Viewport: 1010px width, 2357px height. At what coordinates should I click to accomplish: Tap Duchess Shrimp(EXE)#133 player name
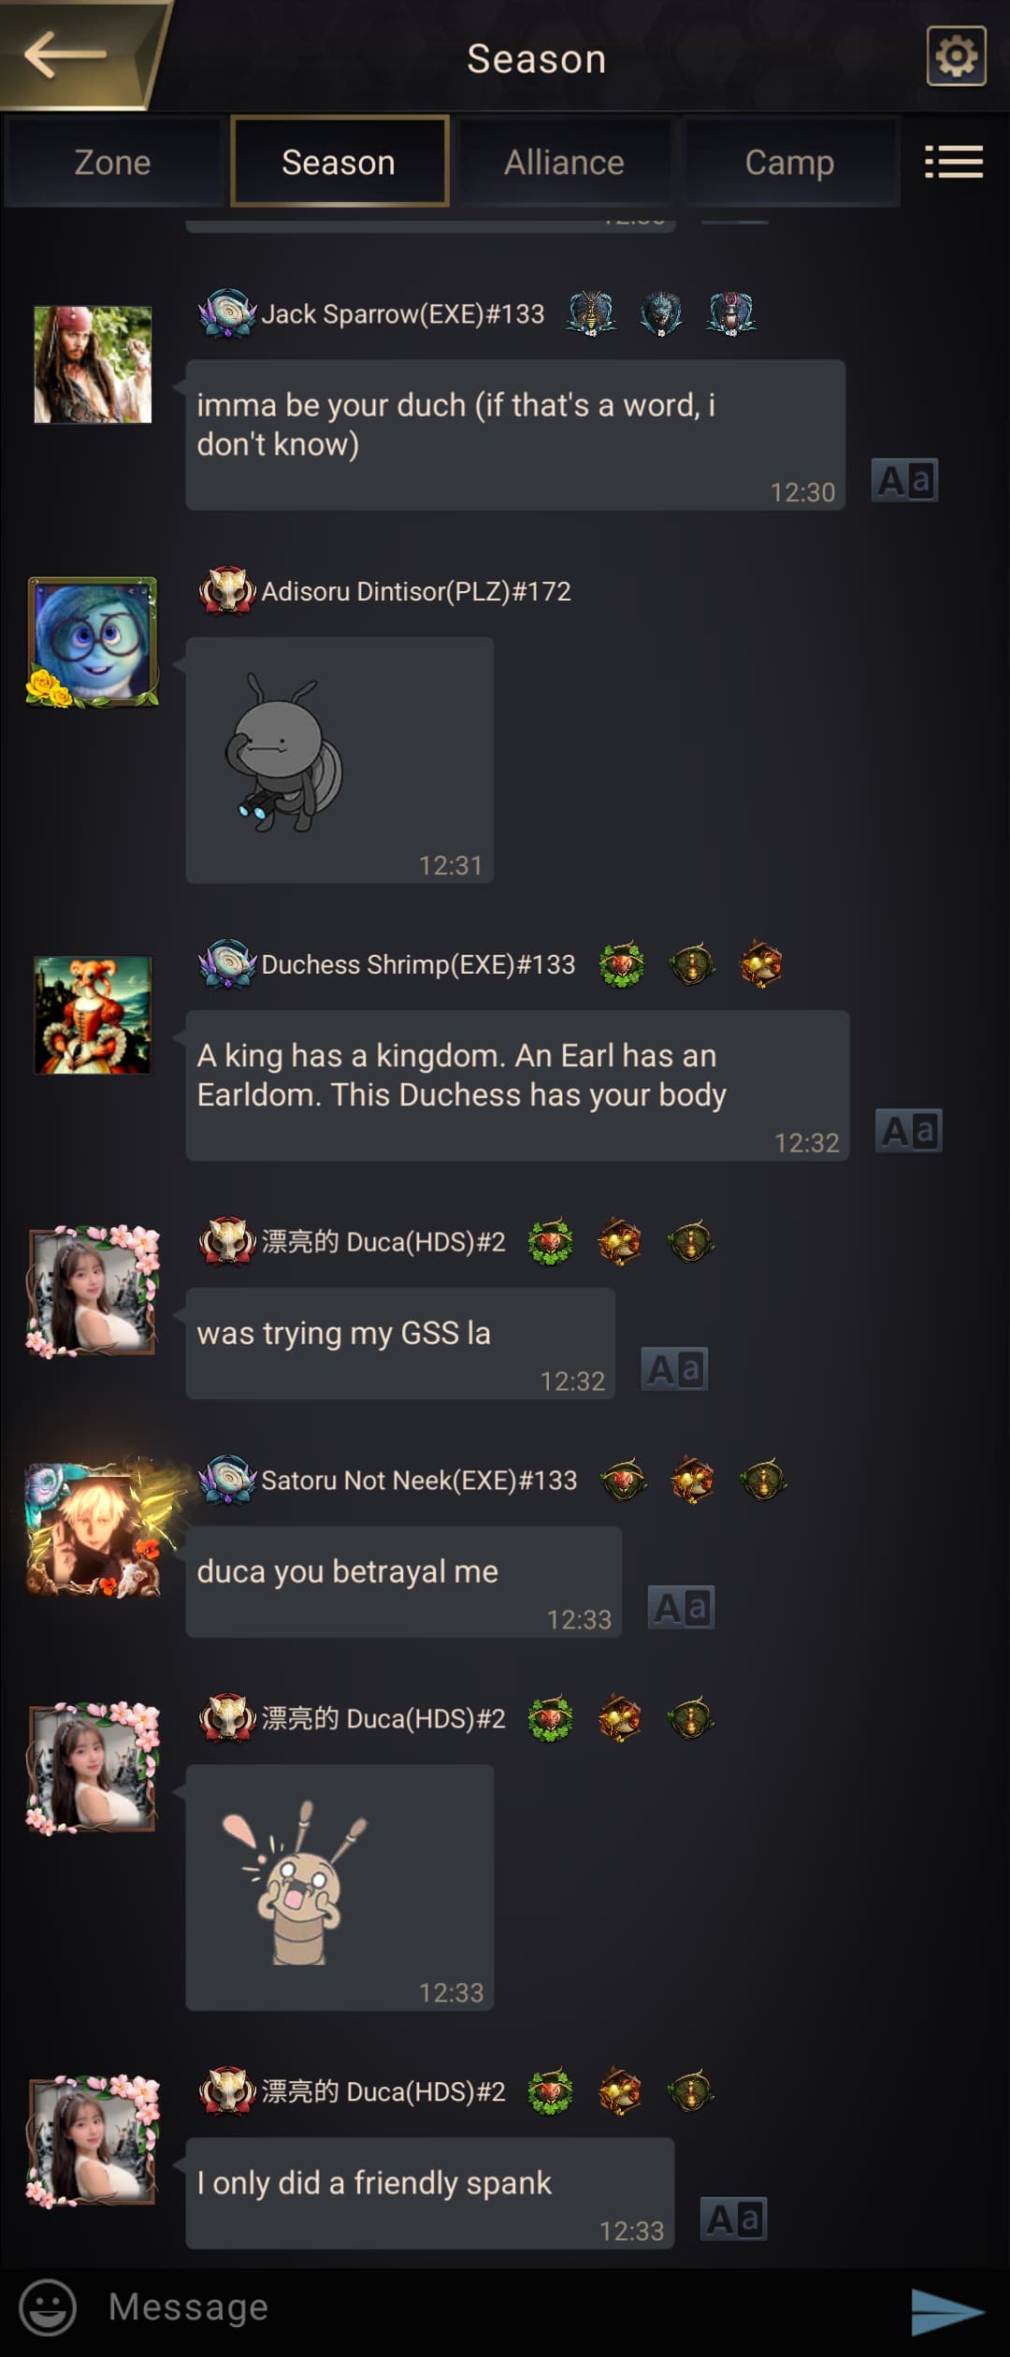pyautogui.click(x=418, y=964)
